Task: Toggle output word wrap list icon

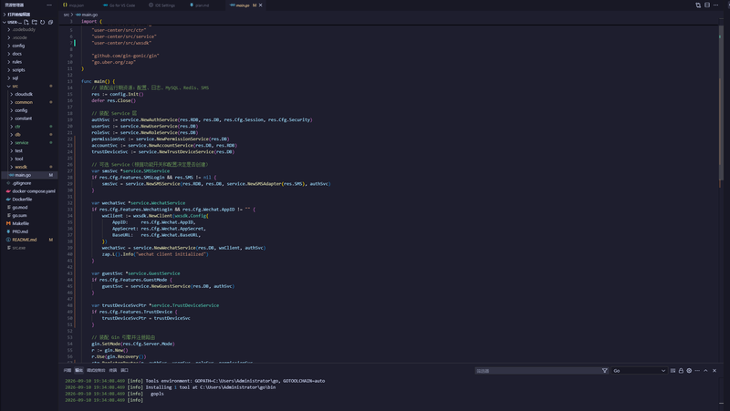Action: 673,371
